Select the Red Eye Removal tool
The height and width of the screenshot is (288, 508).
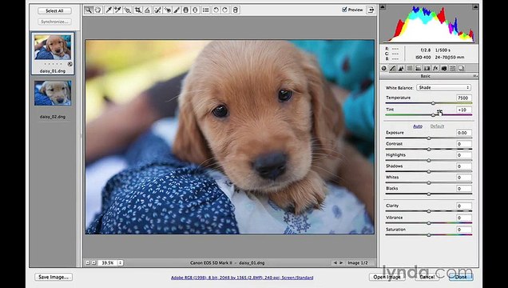click(167, 10)
